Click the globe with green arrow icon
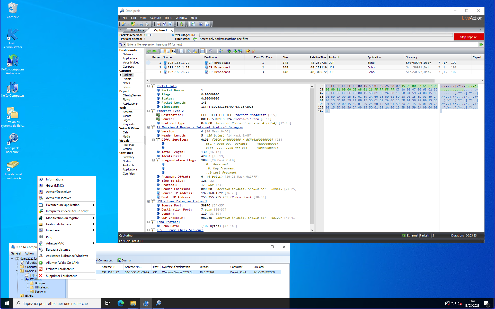495x309 pixels. click(240, 51)
